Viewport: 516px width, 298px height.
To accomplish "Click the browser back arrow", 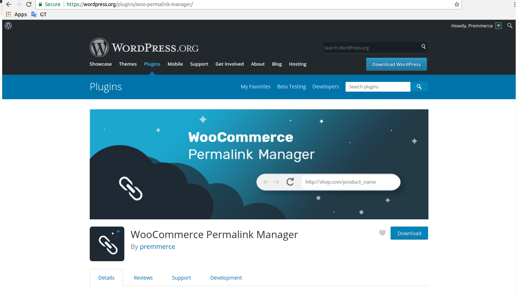I will (x=9, y=4).
